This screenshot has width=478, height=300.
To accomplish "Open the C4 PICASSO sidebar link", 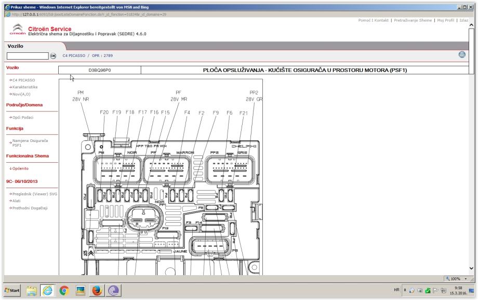I will (x=22, y=80).
